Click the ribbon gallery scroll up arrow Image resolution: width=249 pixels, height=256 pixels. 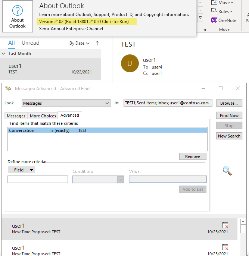[200, 3]
